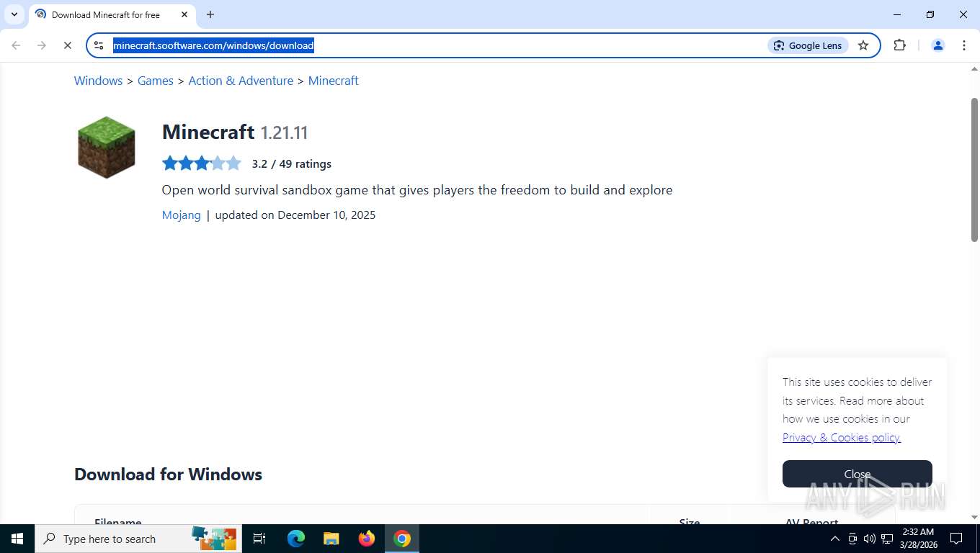The width and height of the screenshot is (980, 553).
Task: Close the cookie notice
Action: pos(857,474)
